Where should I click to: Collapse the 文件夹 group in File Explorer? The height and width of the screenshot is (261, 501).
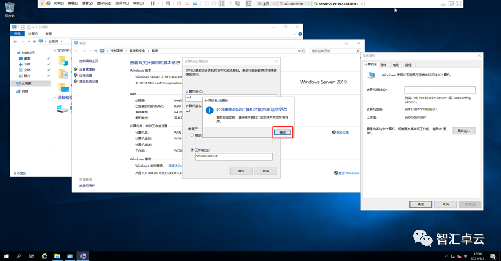(54, 50)
